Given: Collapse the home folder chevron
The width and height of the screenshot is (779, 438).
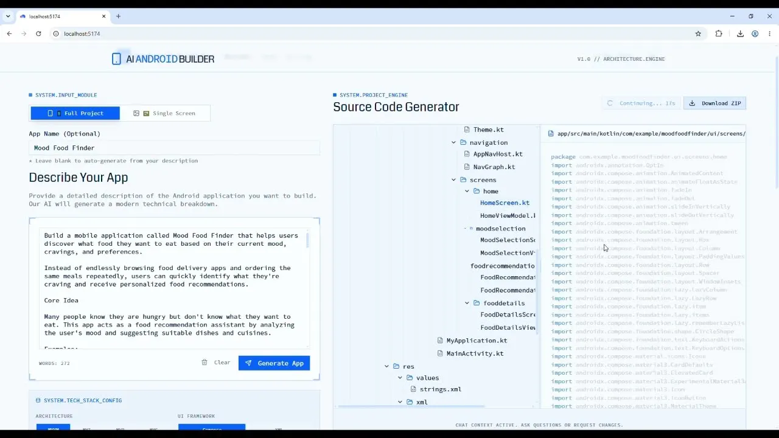Looking at the screenshot, I should tap(467, 191).
